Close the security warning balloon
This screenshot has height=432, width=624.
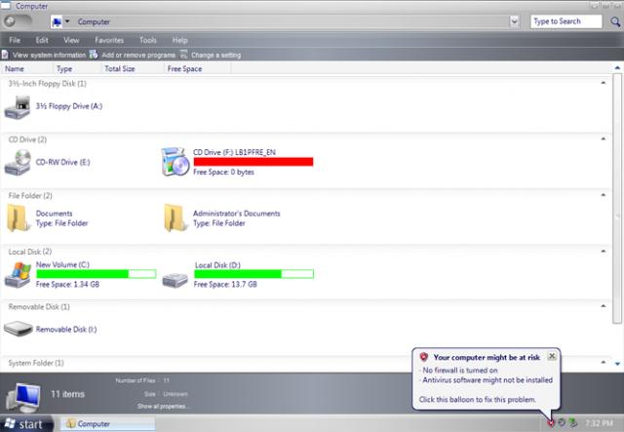552,356
